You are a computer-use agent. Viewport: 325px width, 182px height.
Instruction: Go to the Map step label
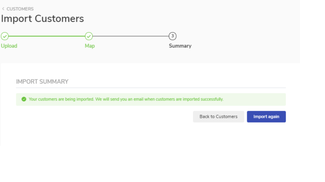tap(90, 46)
